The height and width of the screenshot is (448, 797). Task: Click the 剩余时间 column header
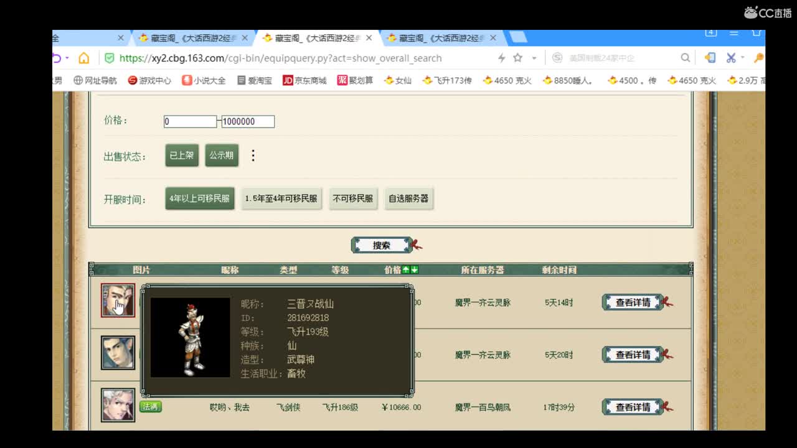(x=559, y=270)
